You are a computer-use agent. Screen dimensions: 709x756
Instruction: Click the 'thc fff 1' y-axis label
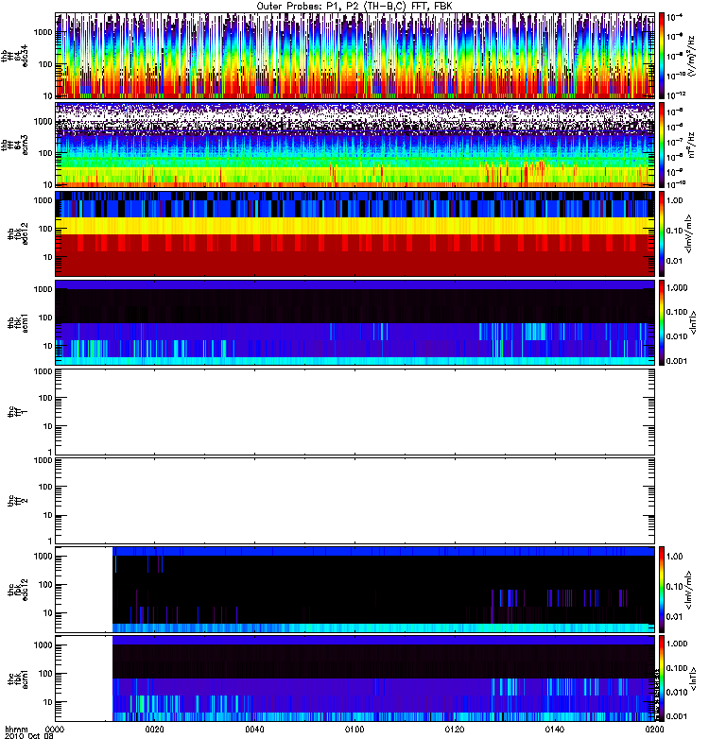18,412
